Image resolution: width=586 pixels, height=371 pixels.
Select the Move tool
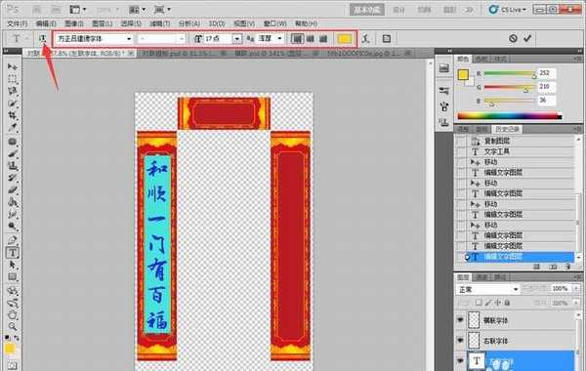click(13, 66)
